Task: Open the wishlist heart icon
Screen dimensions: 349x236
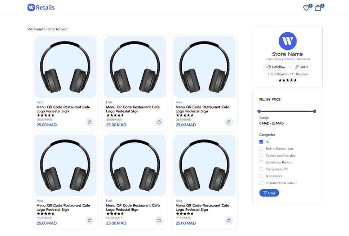Action: point(306,8)
